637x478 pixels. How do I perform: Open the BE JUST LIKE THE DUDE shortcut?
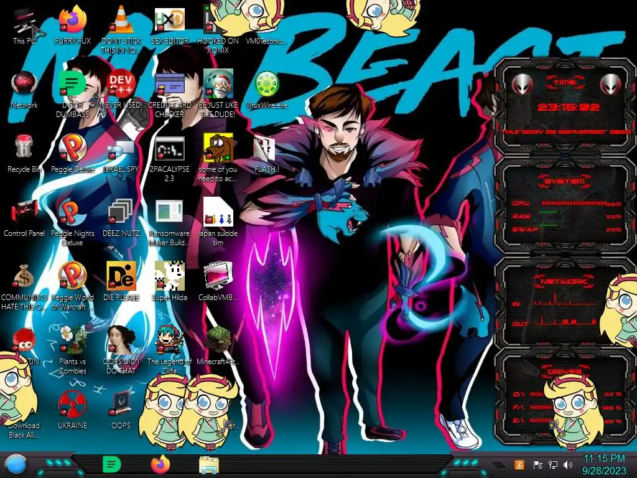218,95
